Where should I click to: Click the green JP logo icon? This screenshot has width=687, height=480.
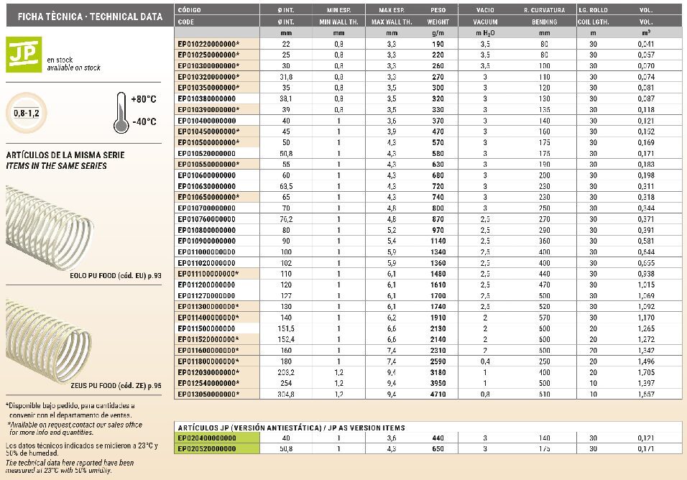23,55
